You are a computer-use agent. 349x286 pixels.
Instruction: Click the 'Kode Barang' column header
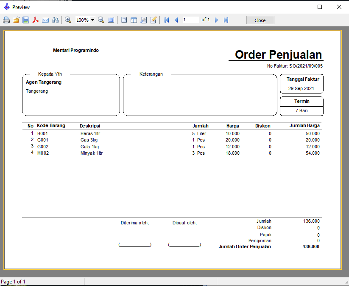(51, 126)
